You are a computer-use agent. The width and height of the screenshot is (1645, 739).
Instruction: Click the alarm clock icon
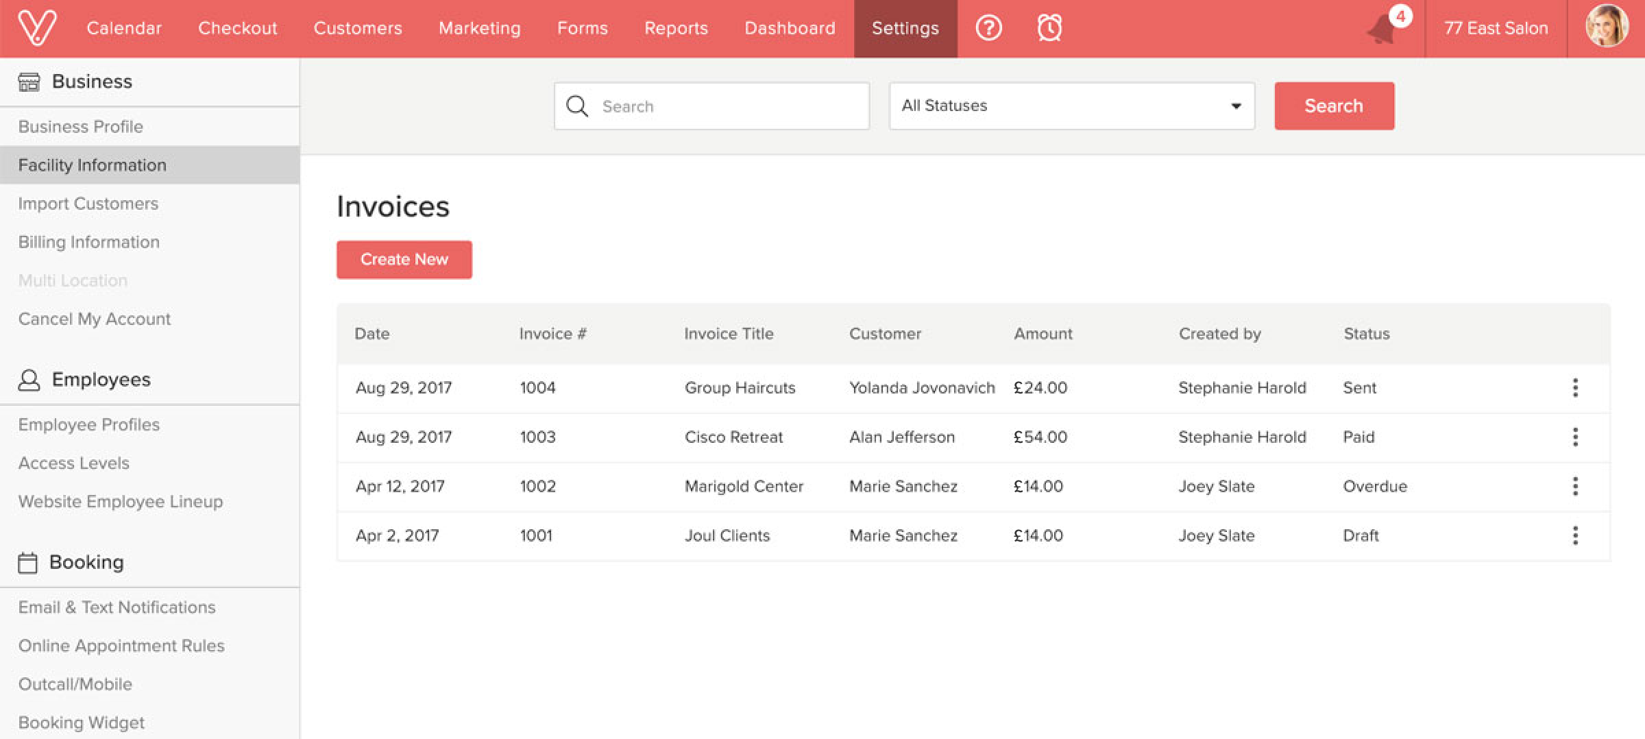pyautogui.click(x=1049, y=28)
